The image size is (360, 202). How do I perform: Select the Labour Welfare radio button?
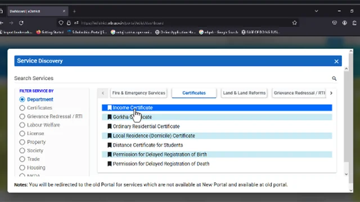tap(22, 125)
